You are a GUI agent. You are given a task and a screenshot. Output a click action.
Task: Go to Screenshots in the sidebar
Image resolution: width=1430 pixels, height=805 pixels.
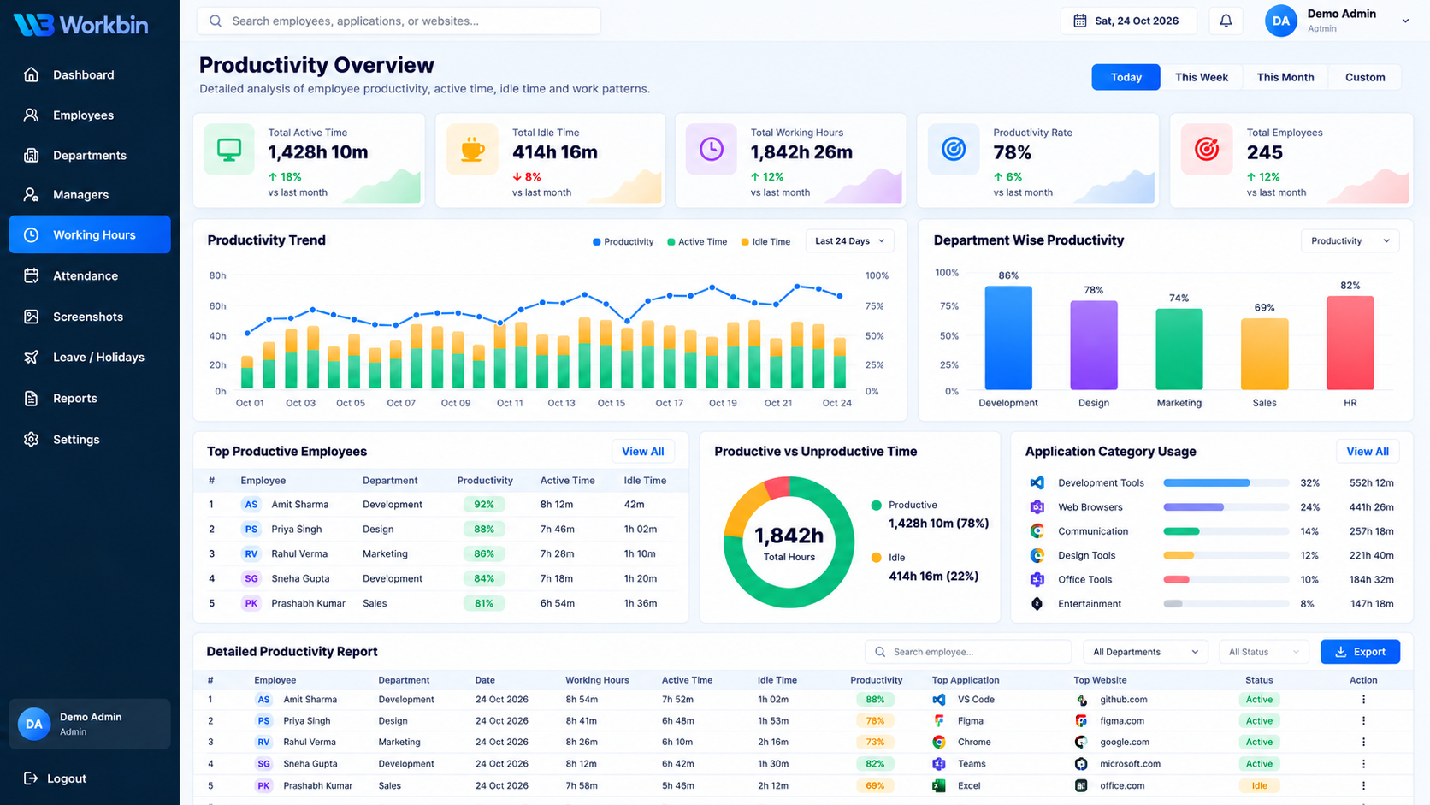pos(90,317)
